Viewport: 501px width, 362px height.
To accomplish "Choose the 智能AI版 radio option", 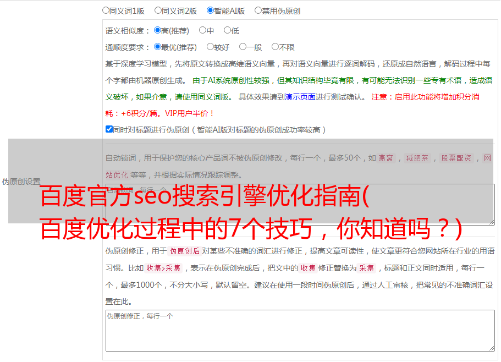I will point(210,10).
